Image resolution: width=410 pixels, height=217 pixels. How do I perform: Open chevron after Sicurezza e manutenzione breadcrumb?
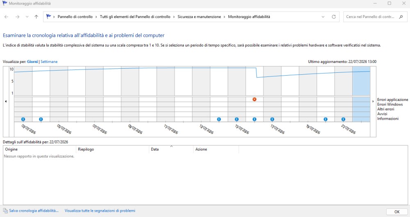(224, 17)
